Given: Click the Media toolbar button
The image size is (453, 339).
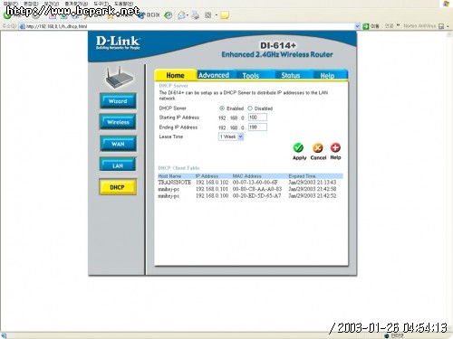Looking at the screenshot, I should click(x=149, y=14).
